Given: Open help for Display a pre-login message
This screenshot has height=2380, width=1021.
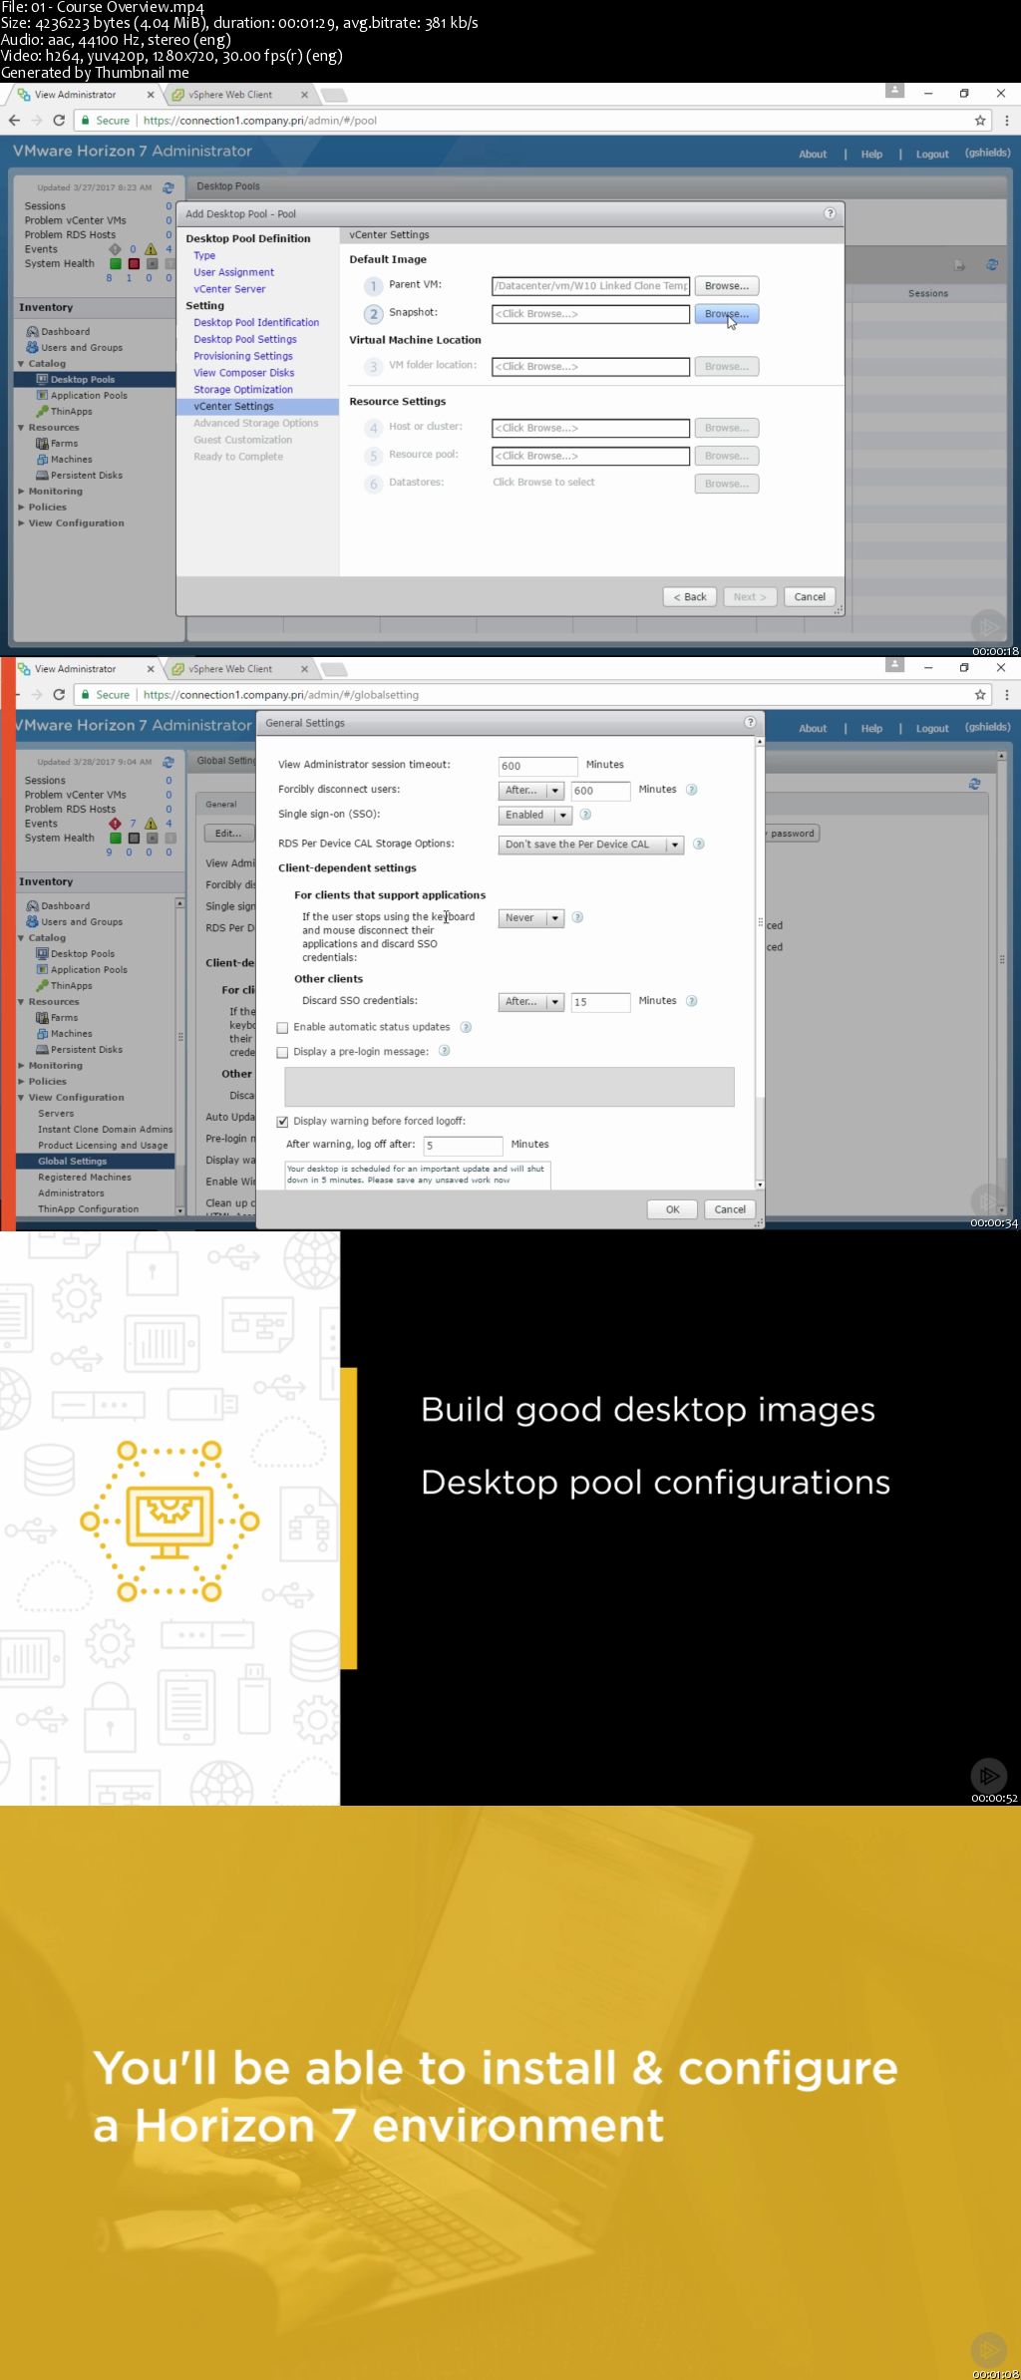Looking at the screenshot, I should 445,1051.
